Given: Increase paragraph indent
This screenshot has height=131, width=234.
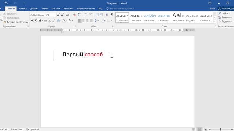Looking at the screenshot, I should pyautogui.click(x=101, y=15).
